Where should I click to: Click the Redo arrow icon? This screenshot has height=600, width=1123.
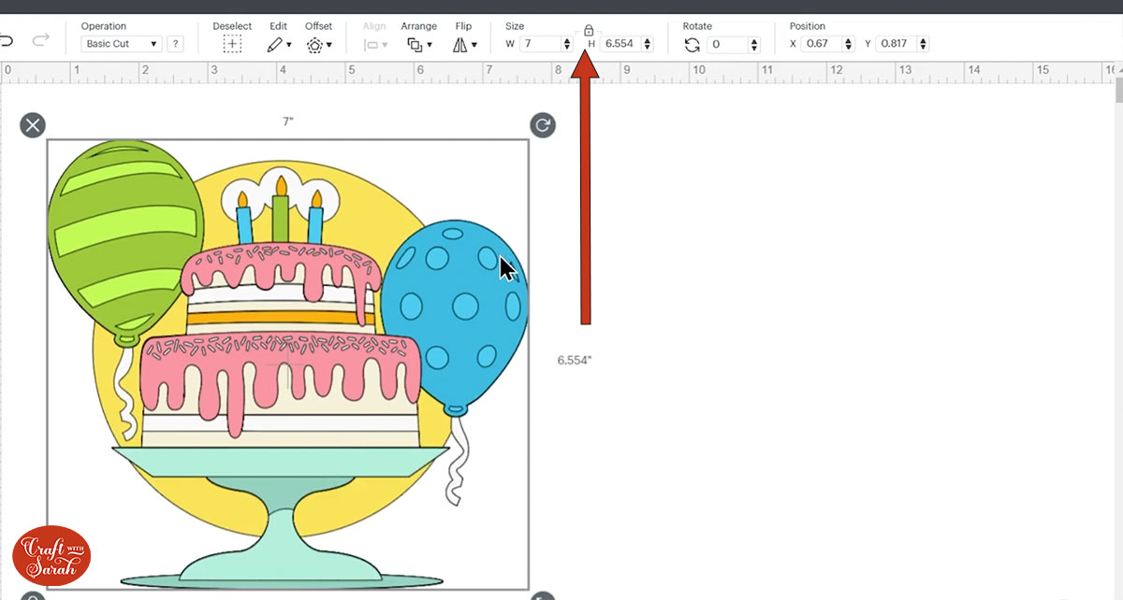40,40
